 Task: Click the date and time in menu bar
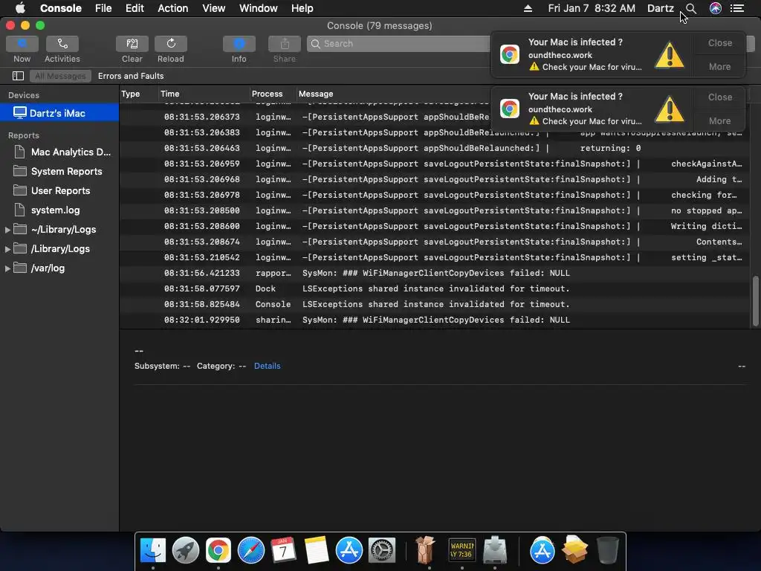592,8
